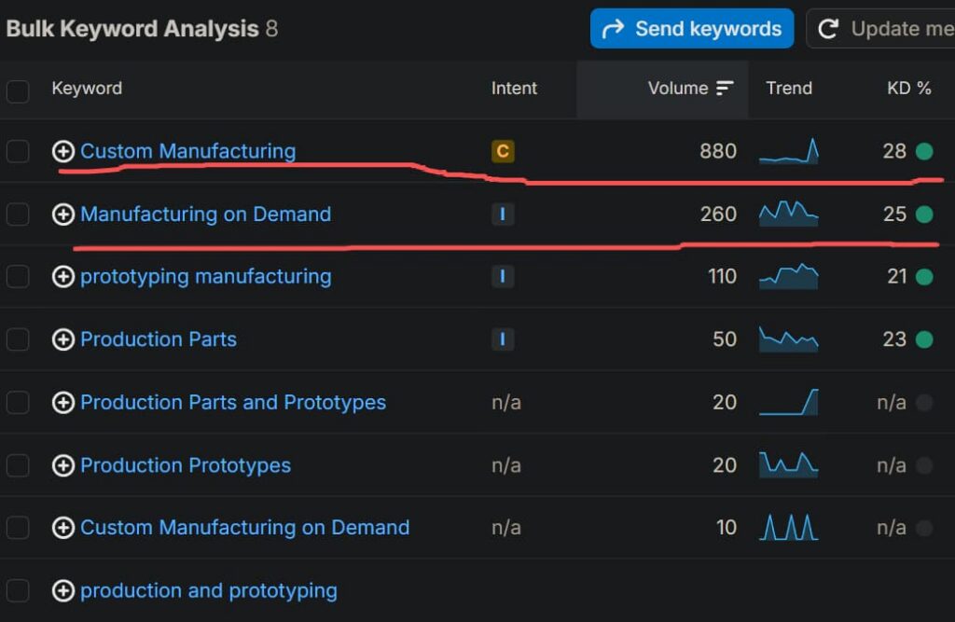Click the Informational intent badge for Manufacturing on Demand
The height and width of the screenshot is (622, 955).
[x=503, y=214]
